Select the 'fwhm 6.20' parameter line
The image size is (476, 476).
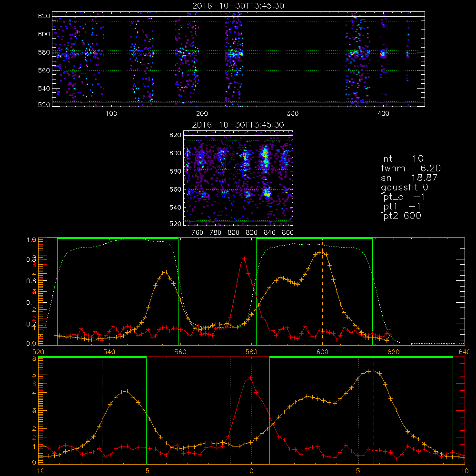click(x=411, y=168)
